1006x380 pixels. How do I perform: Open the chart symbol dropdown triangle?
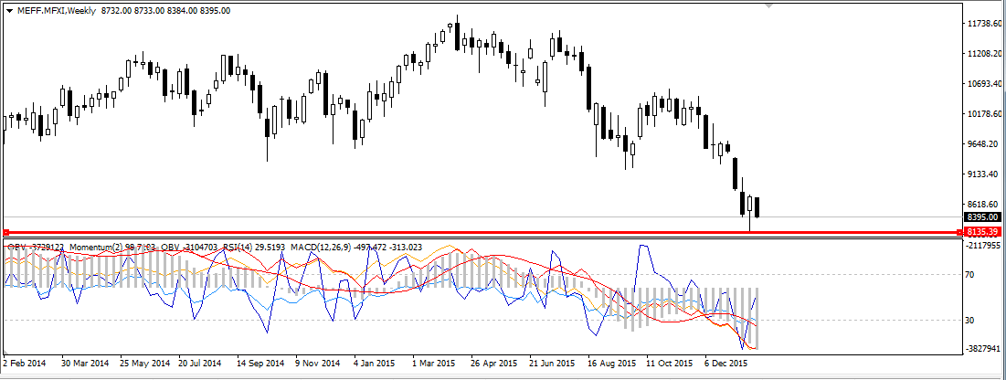point(10,10)
